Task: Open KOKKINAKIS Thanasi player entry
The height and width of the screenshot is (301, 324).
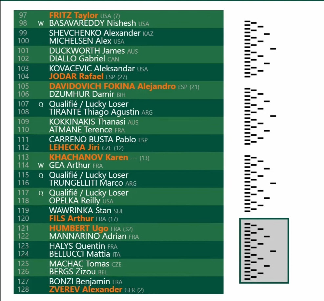Action: coord(87,122)
